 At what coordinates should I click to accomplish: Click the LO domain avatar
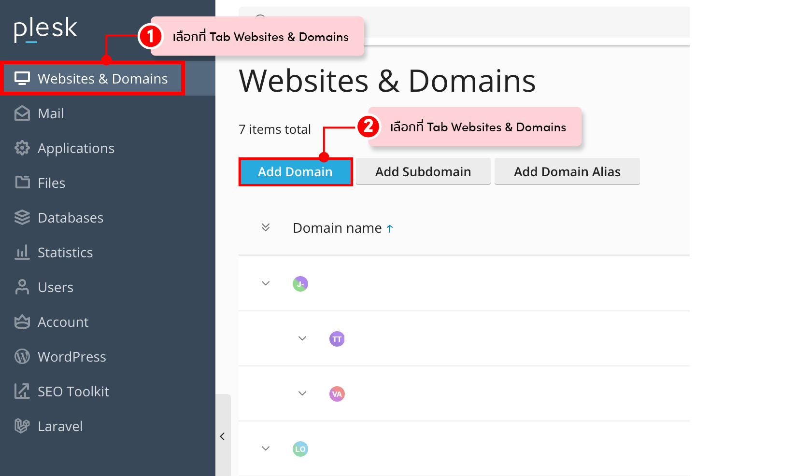[x=300, y=449]
